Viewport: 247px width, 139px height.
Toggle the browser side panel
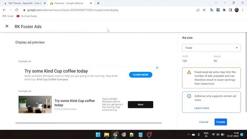tap(230, 10)
